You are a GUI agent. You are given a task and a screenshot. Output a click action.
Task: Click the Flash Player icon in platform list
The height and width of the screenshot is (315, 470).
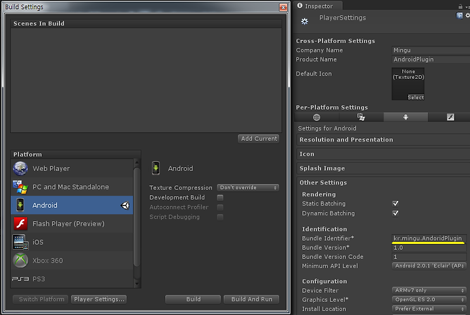point(20,224)
